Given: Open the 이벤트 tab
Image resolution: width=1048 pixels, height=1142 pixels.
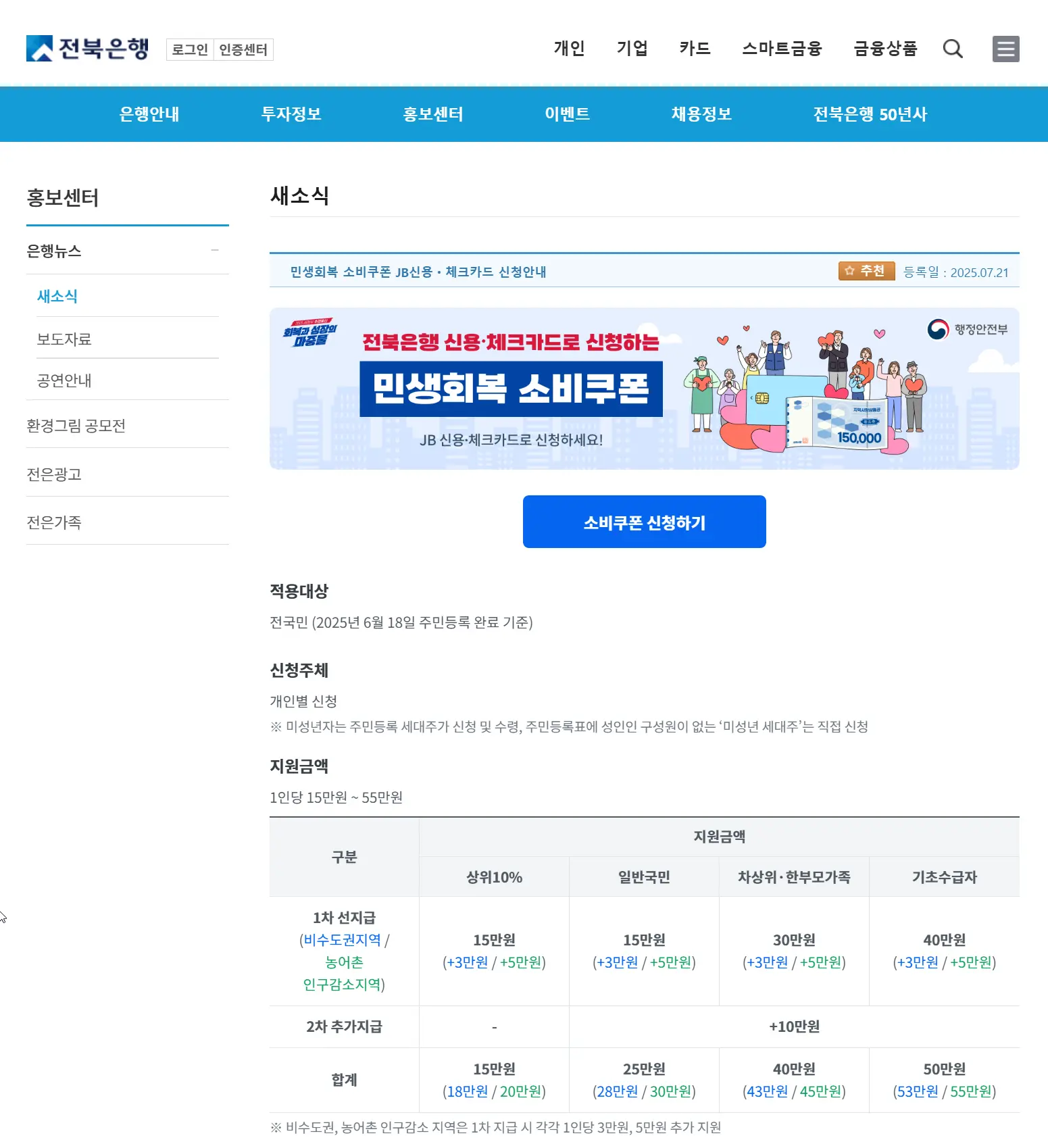Looking at the screenshot, I should coord(568,114).
